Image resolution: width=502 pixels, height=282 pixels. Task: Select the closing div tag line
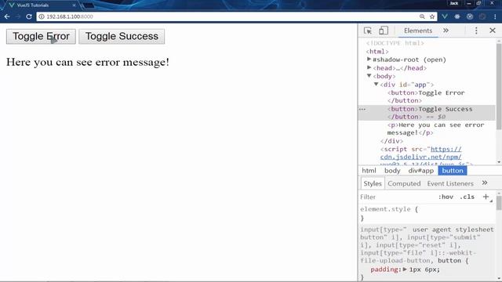pos(391,141)
